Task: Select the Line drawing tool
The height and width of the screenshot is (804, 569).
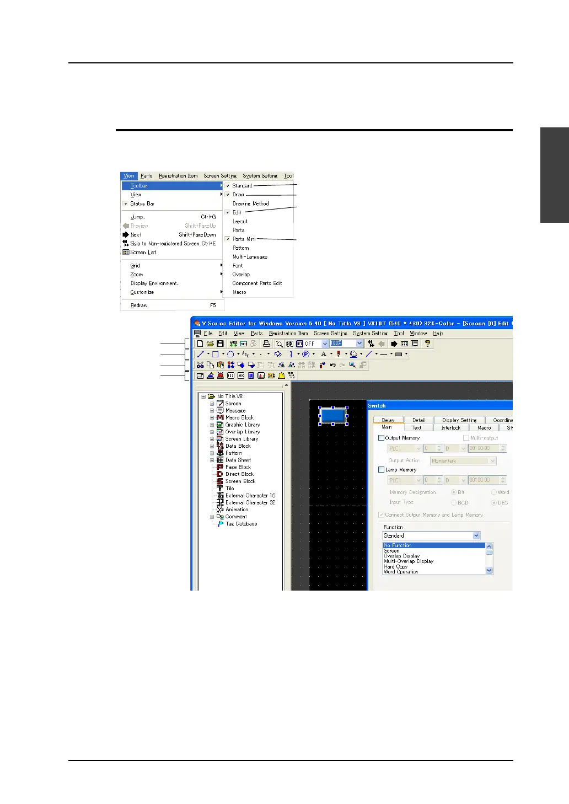Action: [201, 354]
